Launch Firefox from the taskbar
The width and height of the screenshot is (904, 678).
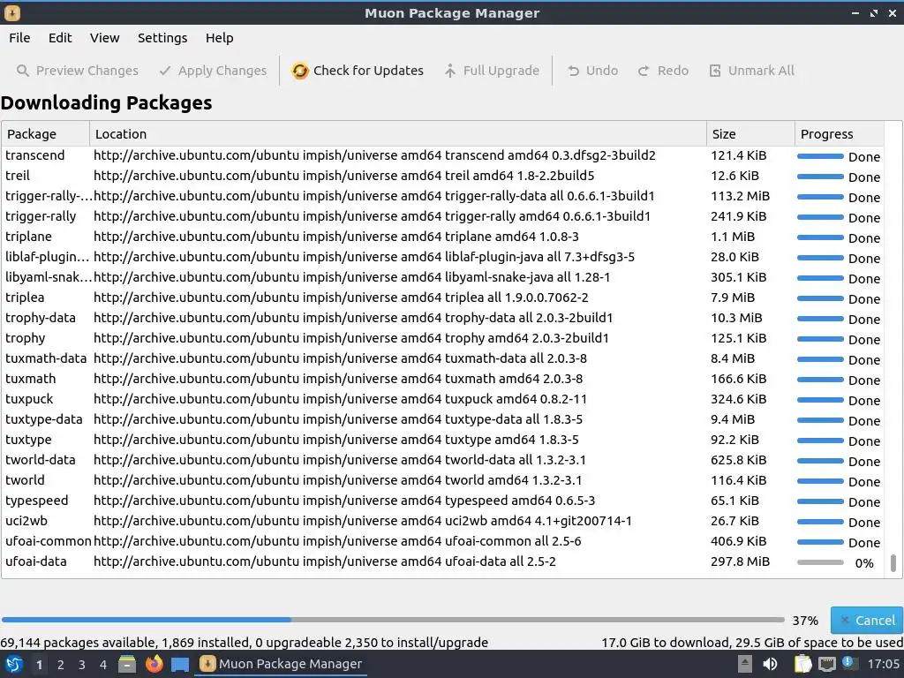(154, 664)
